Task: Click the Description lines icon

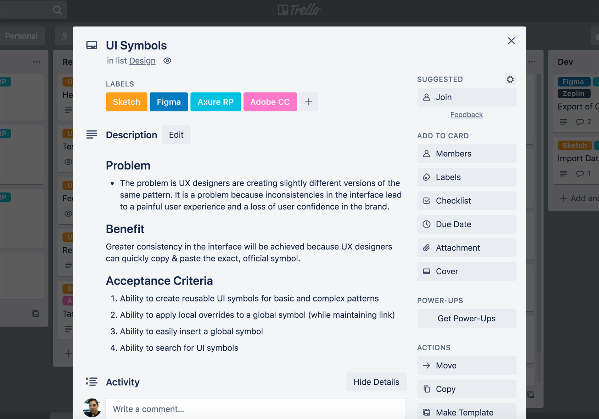Action: coord(91,134)
